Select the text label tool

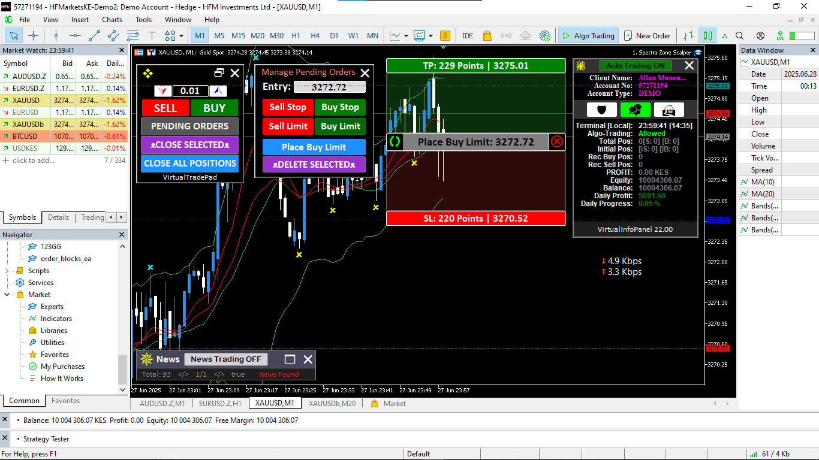tap(152, 35)
